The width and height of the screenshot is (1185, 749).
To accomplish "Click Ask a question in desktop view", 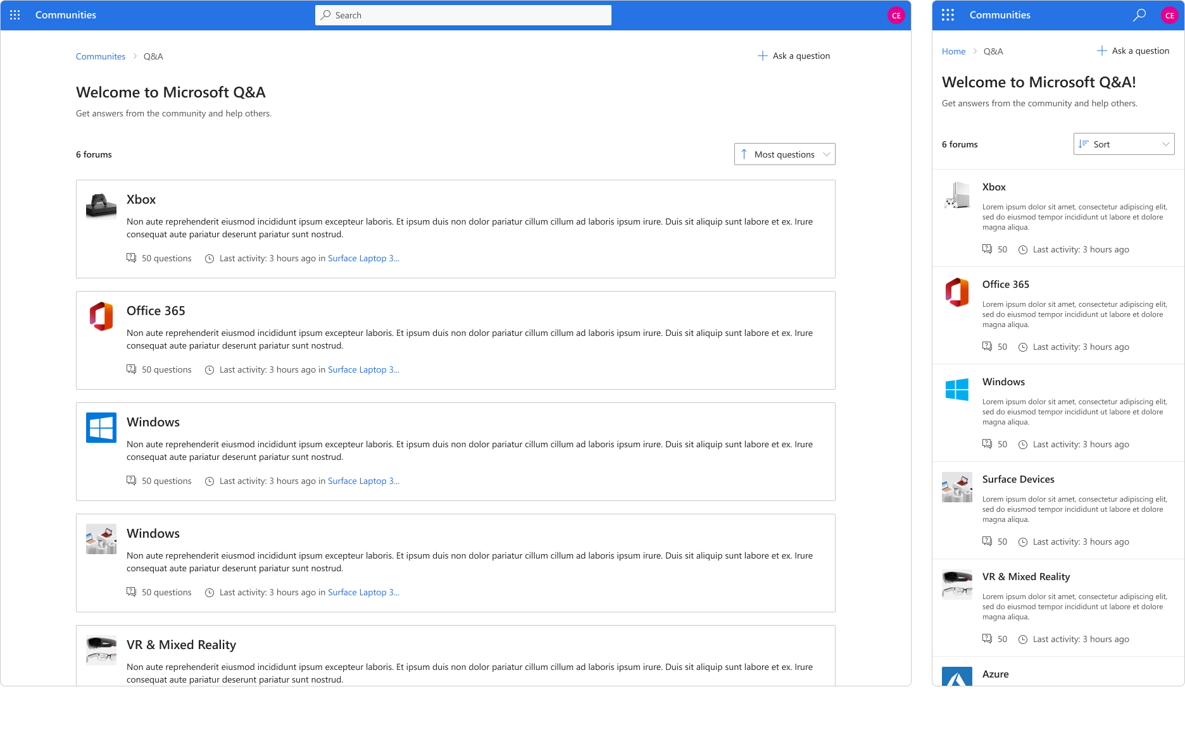I will (x=794, y=56).
